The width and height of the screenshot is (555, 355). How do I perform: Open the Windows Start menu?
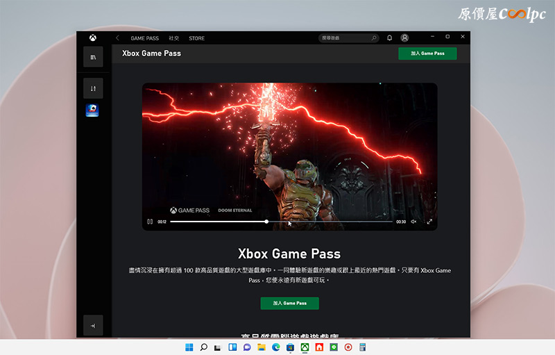coord(189,347)
